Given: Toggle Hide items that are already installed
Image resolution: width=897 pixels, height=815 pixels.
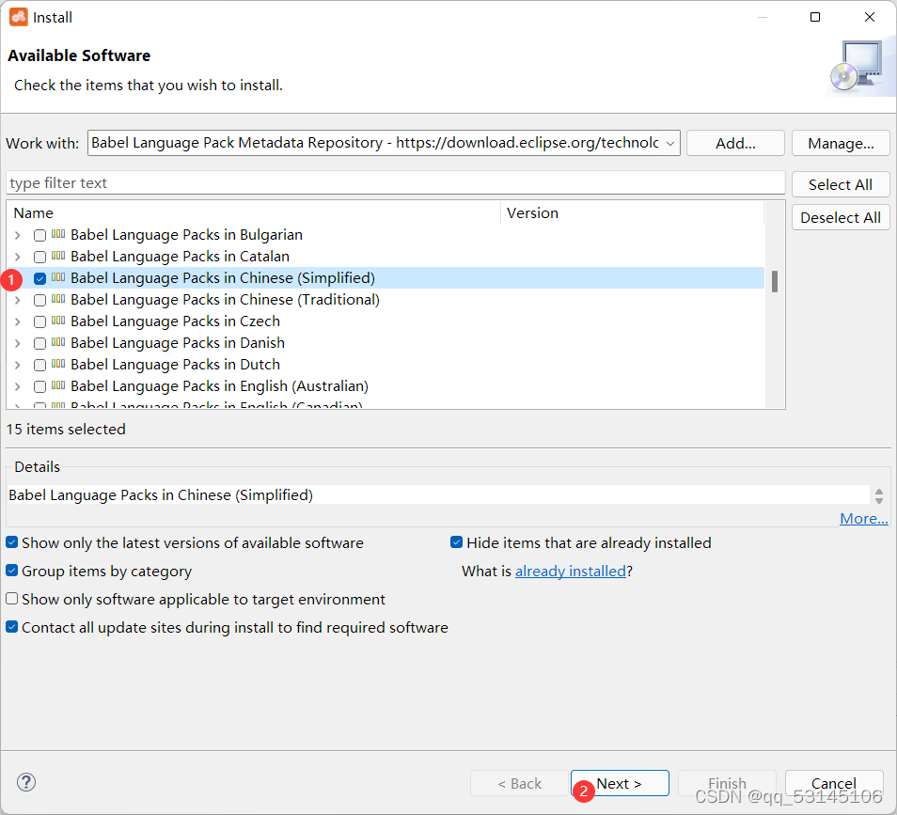Looking at the screenshot, I should (x=457, y=542).
